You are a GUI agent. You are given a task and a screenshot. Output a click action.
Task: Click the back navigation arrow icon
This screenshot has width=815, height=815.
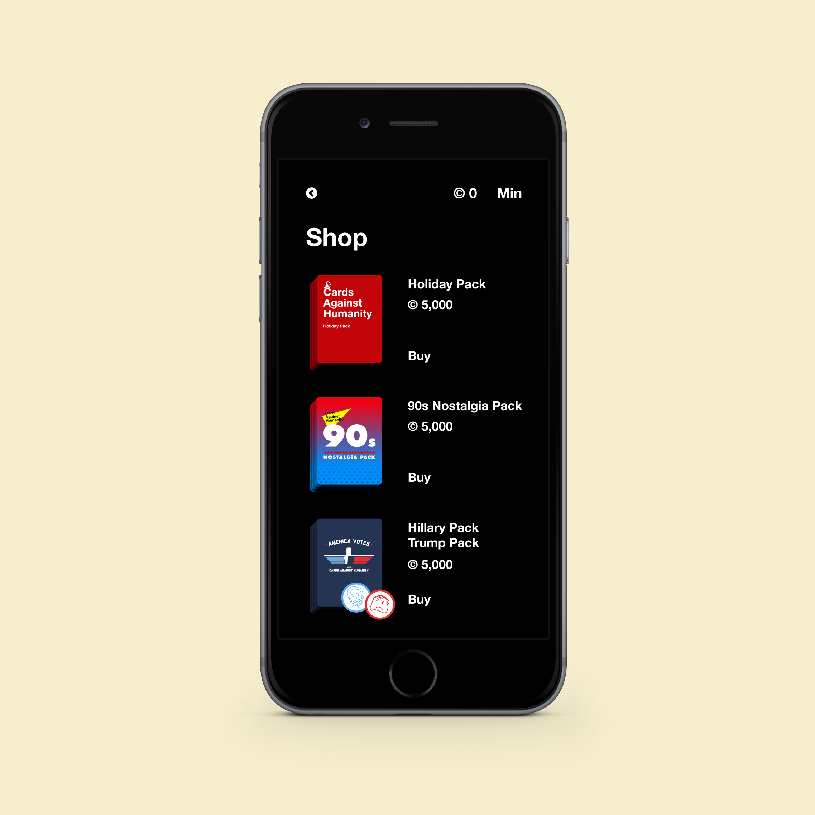coord(312,193)
